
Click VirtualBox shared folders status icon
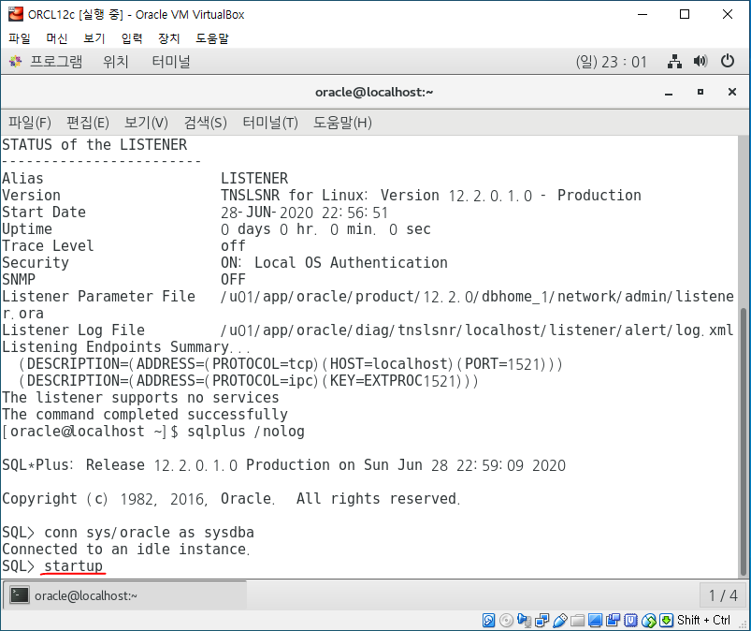click(577, 620)
